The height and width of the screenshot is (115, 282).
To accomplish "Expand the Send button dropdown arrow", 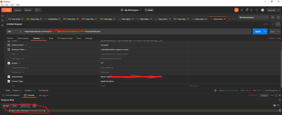I will tap(265, 31).
